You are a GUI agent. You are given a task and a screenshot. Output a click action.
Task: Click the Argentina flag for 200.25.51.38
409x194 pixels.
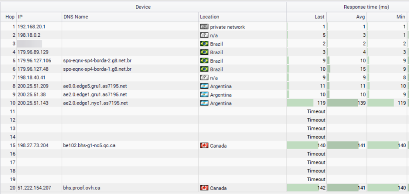coord(204,94)
